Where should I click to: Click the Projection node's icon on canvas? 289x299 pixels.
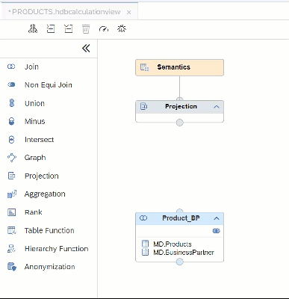pos(144,106)
